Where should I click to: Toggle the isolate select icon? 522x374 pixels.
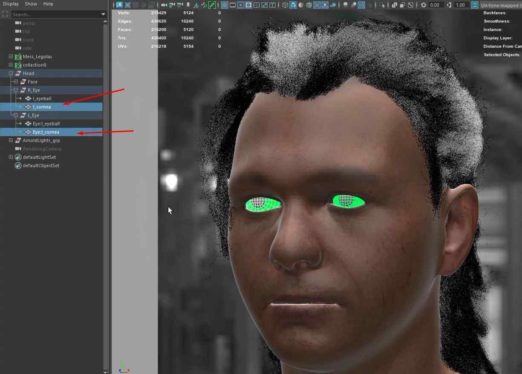pos(382,5)
